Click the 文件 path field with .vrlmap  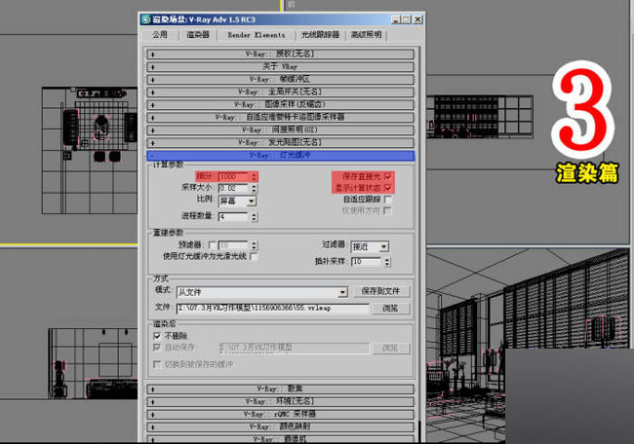point(273,308)
